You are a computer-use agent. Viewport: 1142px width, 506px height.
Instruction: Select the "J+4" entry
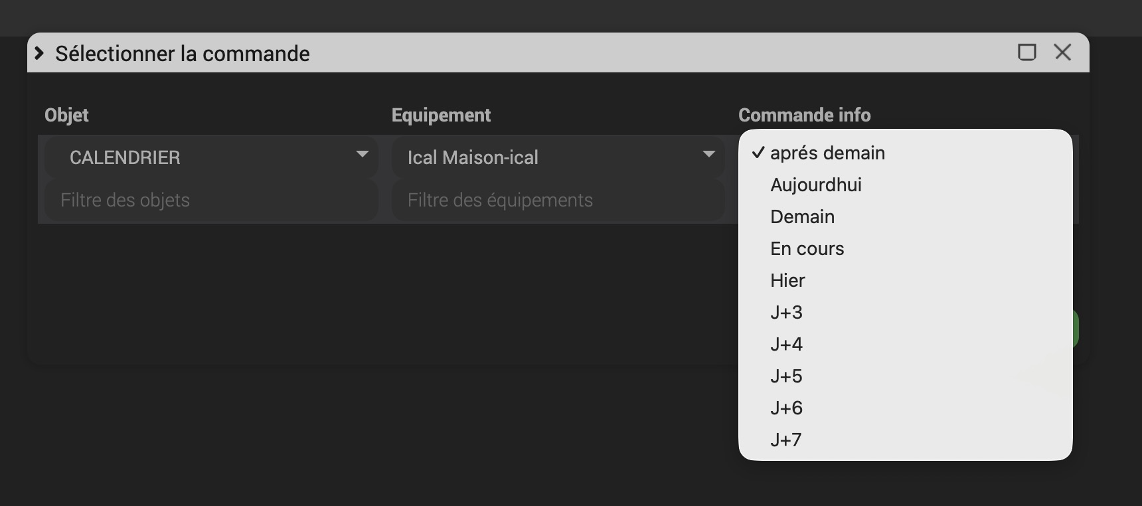(786, 344)
